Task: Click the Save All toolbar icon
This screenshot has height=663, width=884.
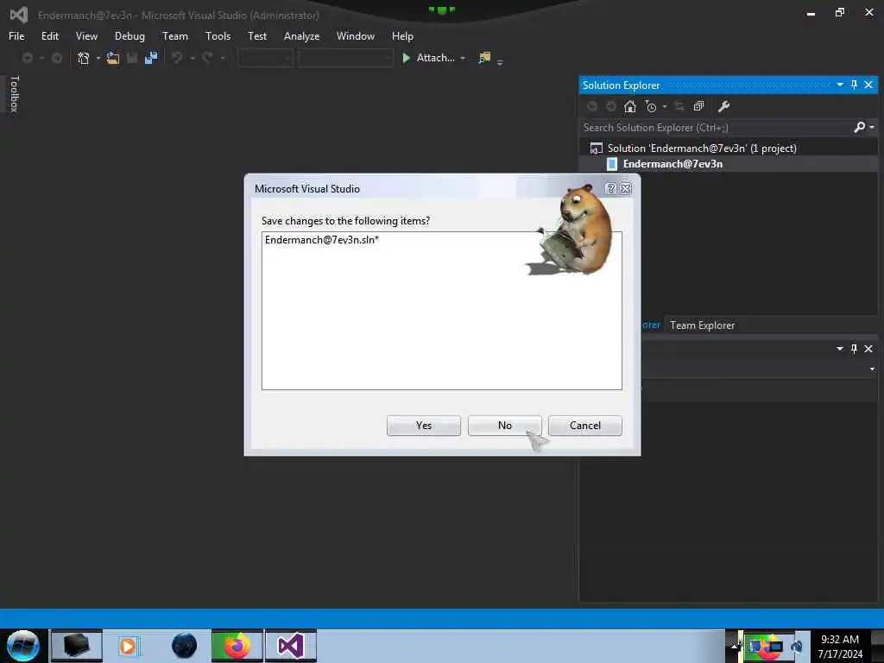Action: (x=150, y=58)
